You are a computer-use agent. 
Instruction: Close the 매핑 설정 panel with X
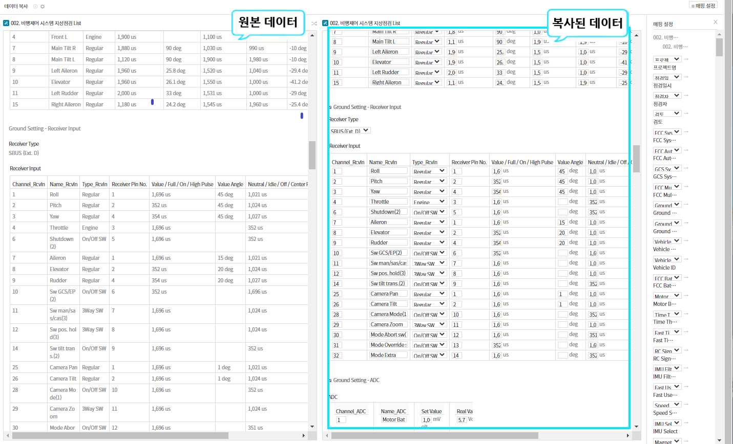[x=716, y=22]
